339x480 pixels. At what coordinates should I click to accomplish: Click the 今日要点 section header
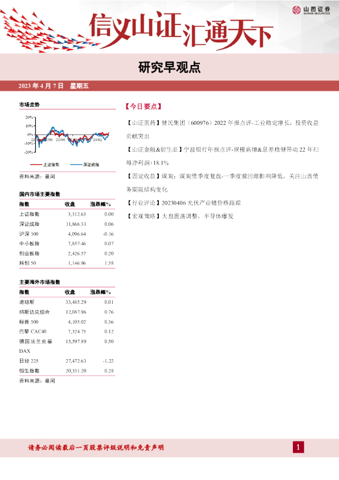pyautogui.click(x=144, y=107)
